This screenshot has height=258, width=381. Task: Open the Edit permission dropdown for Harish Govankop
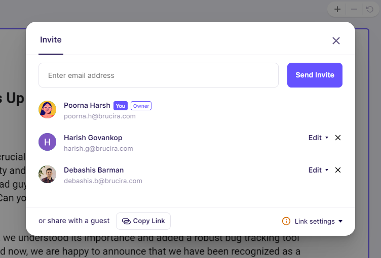(x=318, y=138)
